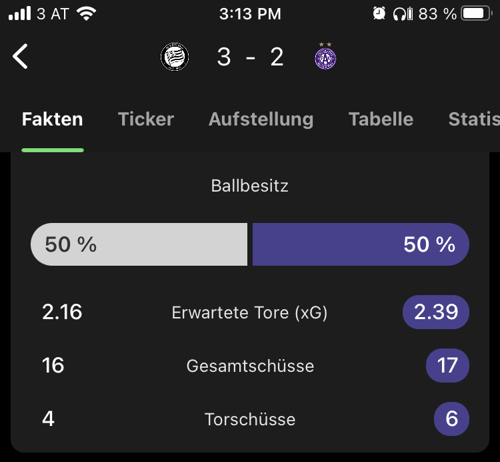Open the Austria Wien purple team crest
This screenshot has width=500, height=462.
click(325, 56)
